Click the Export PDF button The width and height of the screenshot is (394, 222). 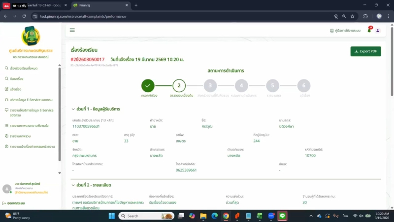(x=365, y=51)
